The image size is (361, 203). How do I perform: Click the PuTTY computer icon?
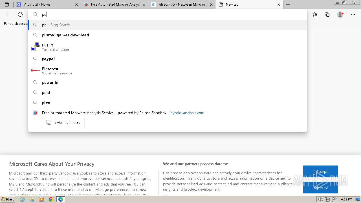[35, 47]
